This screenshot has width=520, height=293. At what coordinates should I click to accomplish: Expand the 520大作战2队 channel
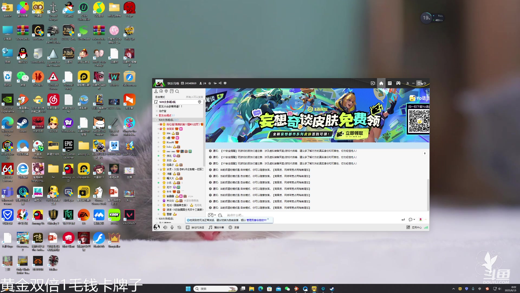pos(157,219)
